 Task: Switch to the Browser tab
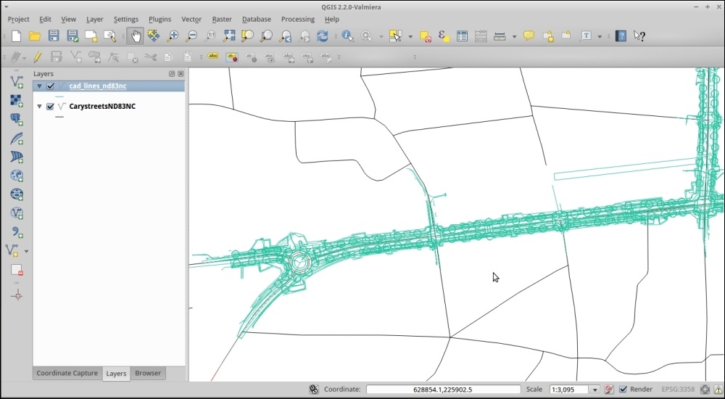click(148, 373)
